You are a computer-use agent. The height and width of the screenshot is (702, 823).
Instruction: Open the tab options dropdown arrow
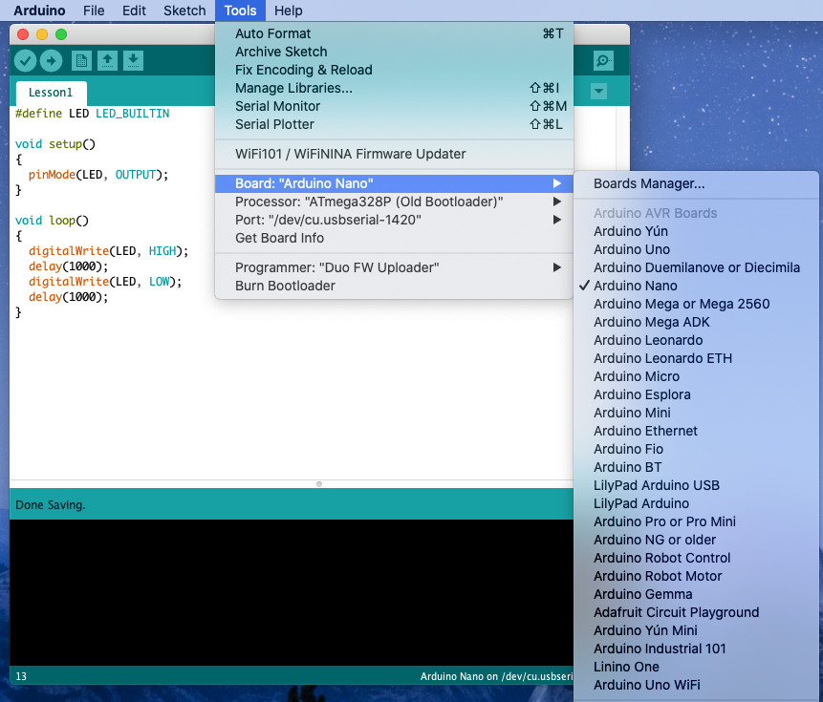tap(599, 92)
